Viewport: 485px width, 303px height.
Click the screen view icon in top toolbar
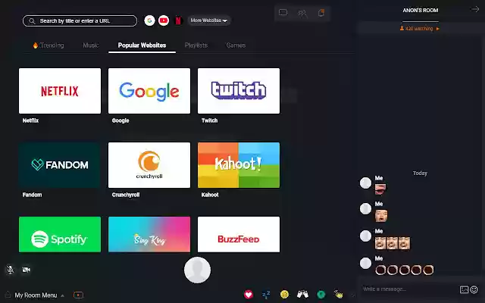tap(283, 13)
